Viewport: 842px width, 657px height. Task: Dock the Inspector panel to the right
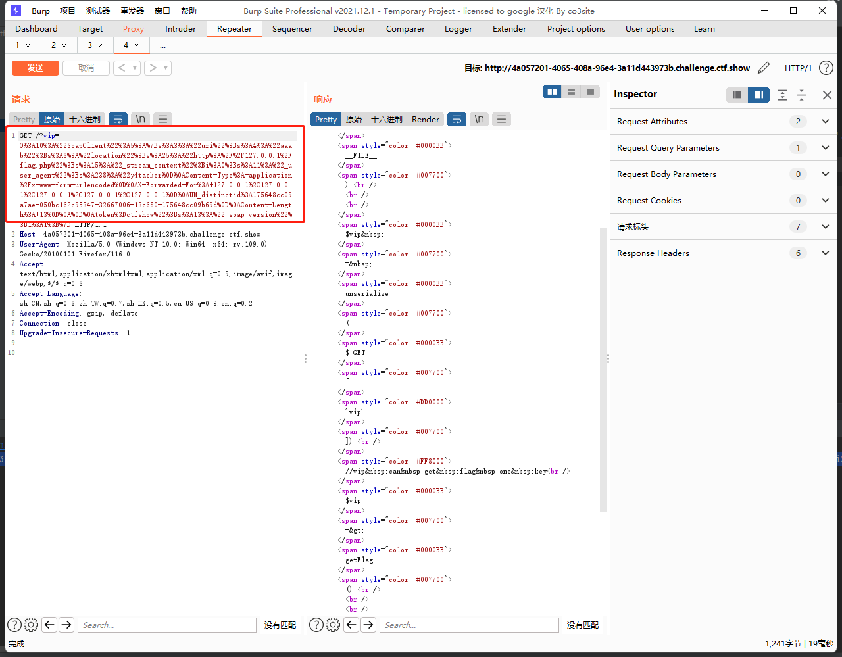point(758,95)
